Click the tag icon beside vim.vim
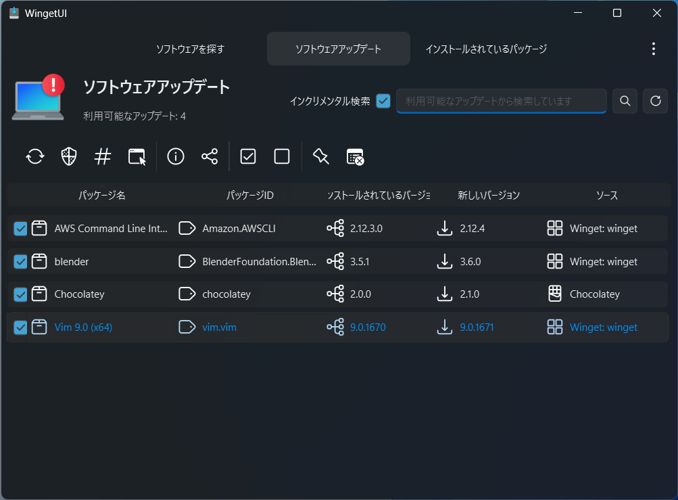 [x=187, y=327]
